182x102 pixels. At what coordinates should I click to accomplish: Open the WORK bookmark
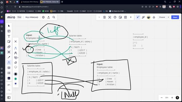click(x=45, y=11)
